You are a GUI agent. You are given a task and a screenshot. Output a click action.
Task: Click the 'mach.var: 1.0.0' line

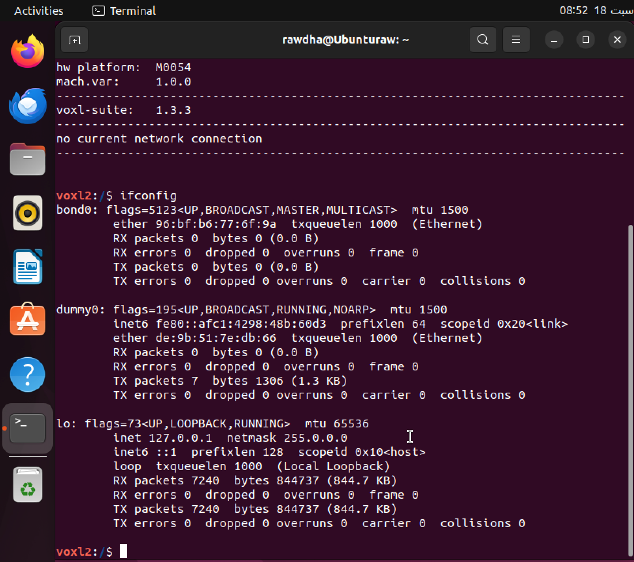click(x=123, y=82)
